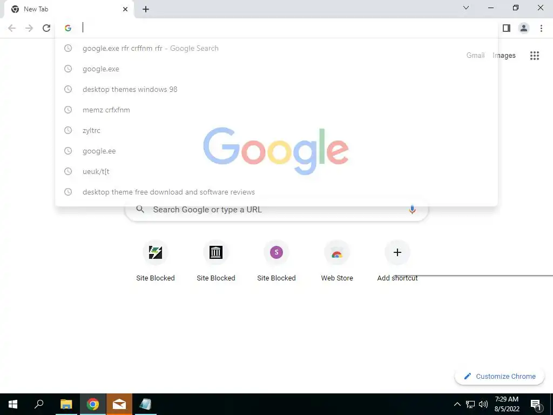Open the side panel icon
The width and height of the screenshot is (553, 415).
coord(507,28)
